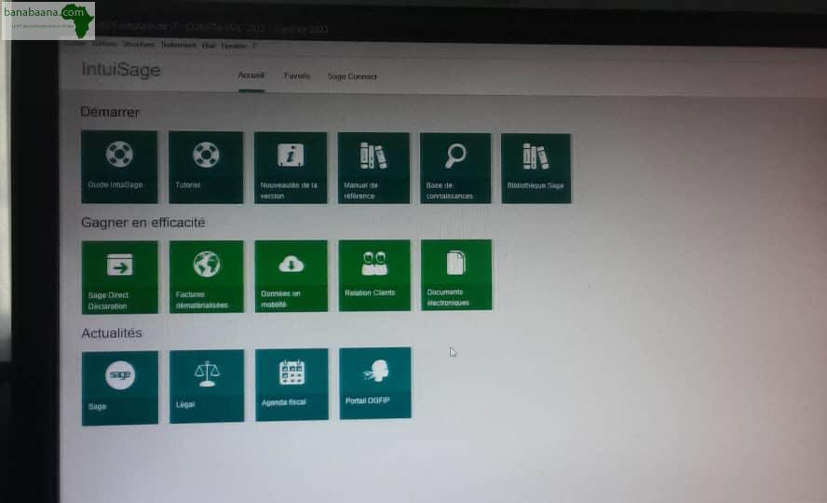Open the Tutoriel lifebuoy tile
This screenshot has height=503, width=827.
(206, 168)
